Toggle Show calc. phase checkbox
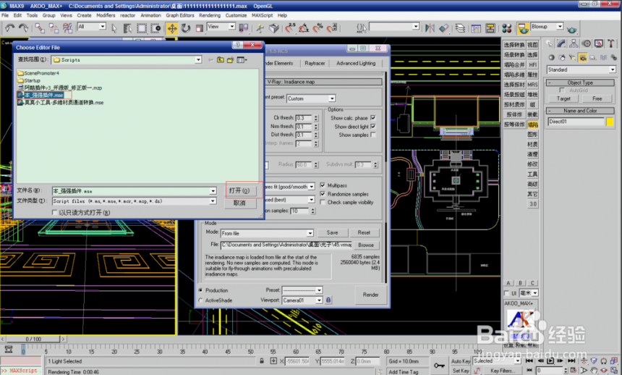 [373, 118]
